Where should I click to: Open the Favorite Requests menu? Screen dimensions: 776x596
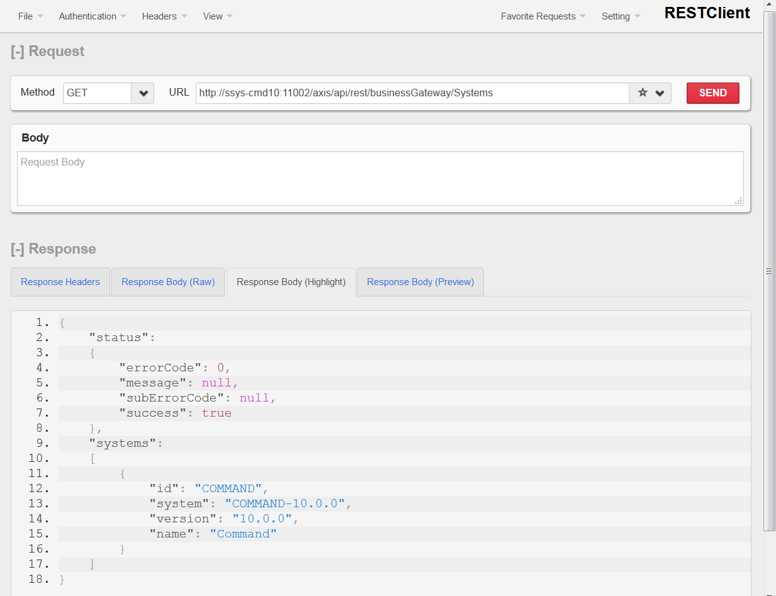tap(538, 16)
